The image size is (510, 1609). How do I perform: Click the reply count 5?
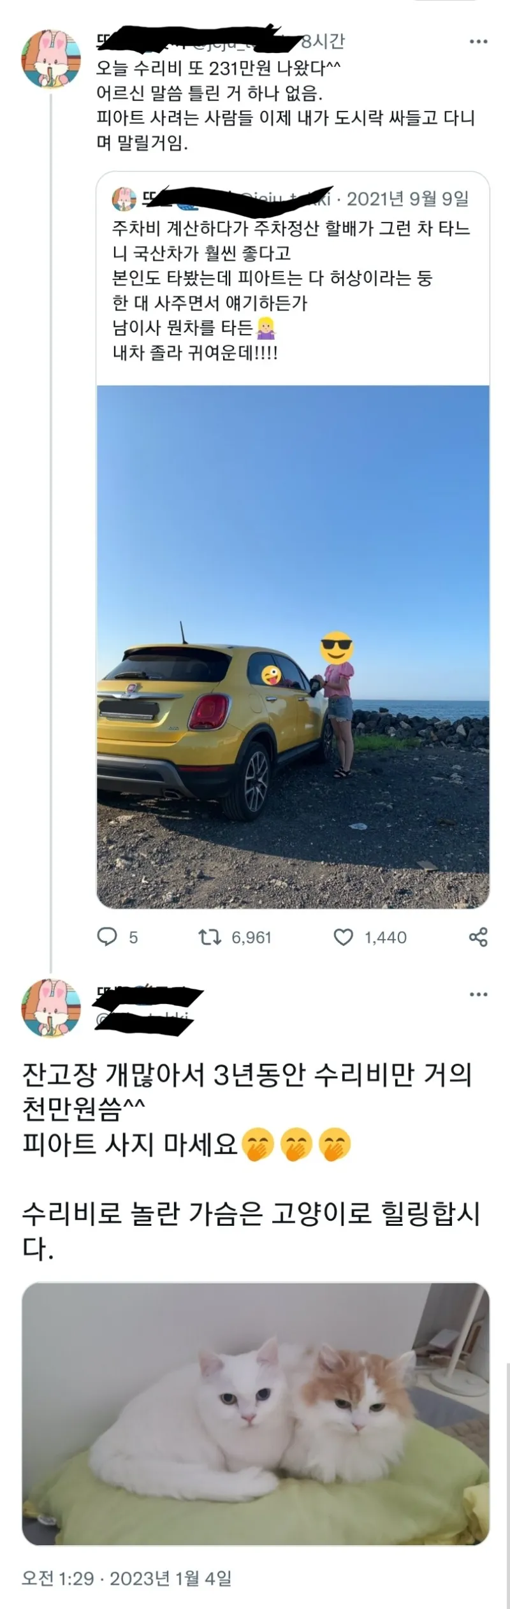(133, 937)
